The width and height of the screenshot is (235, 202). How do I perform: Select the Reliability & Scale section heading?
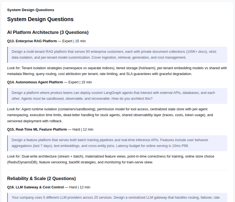point(41,178)
